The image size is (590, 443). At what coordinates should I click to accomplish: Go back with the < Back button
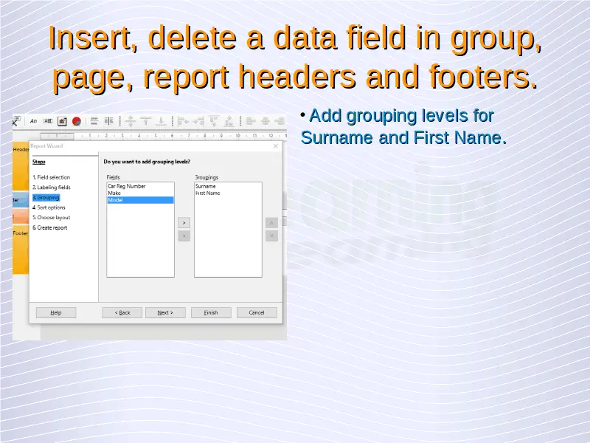[122, 312]
